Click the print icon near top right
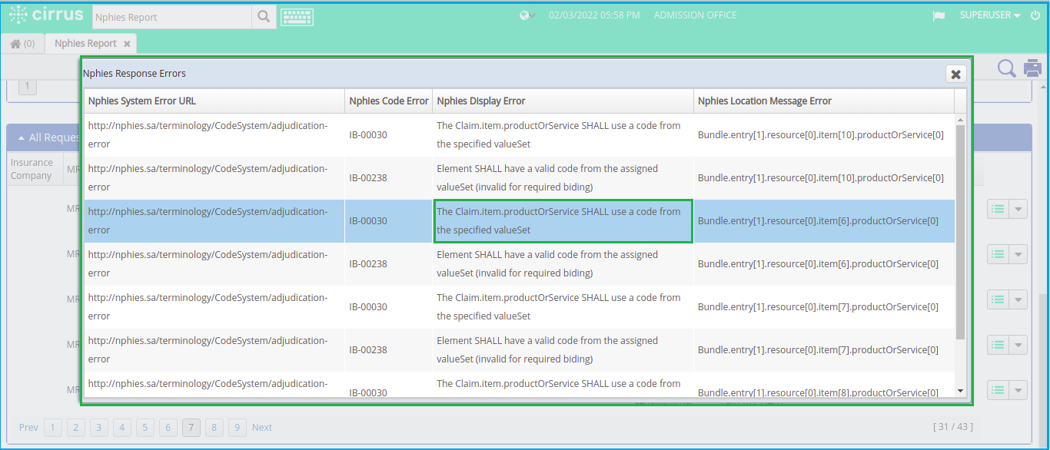Screen dimensions: 1050x450 (1032, 68)
